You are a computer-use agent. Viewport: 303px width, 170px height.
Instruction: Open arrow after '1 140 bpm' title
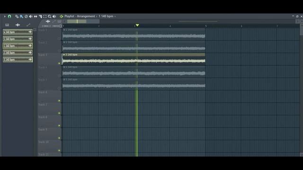point(115,17)
